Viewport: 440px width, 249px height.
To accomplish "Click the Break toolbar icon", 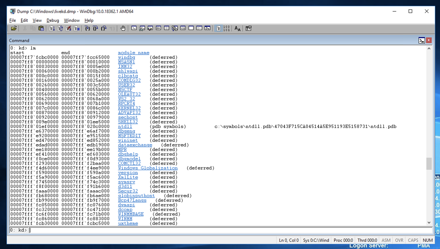I will tap(76, 28).
